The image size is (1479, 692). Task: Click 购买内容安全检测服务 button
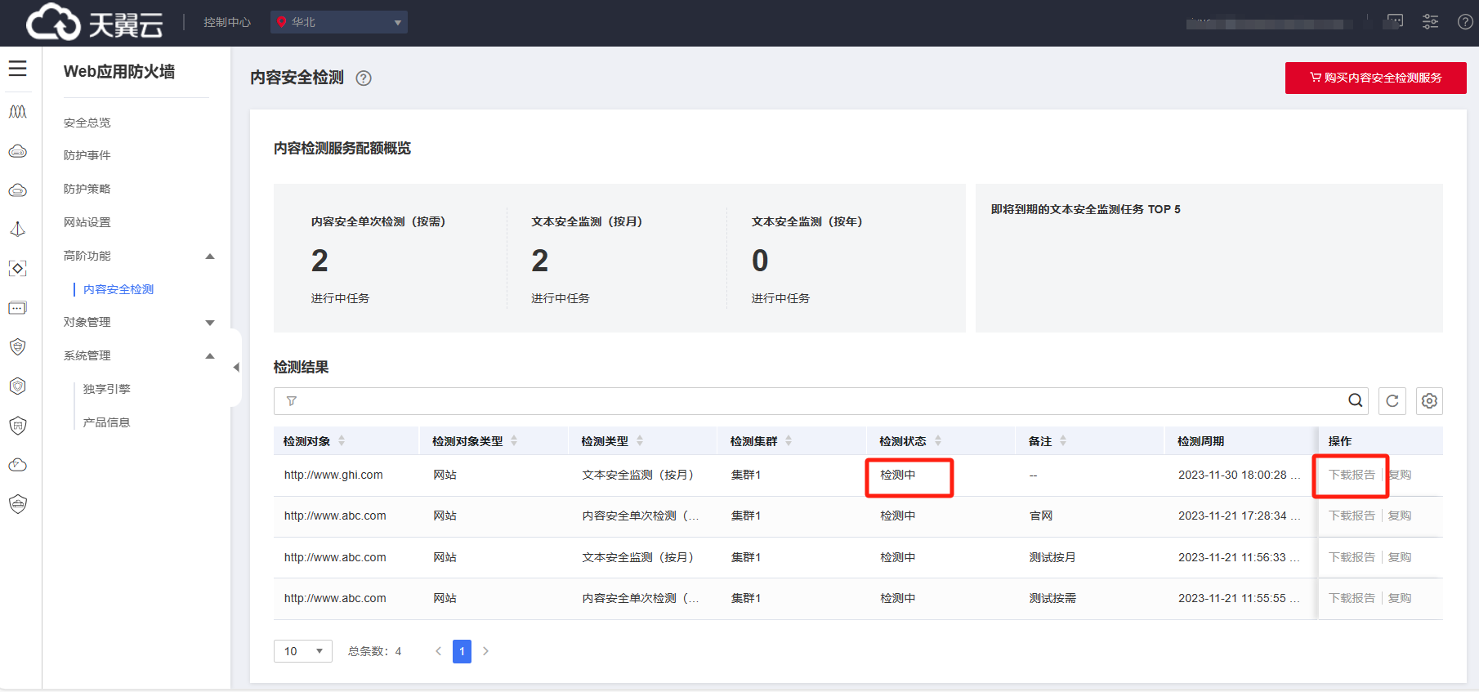point(1375,78)
